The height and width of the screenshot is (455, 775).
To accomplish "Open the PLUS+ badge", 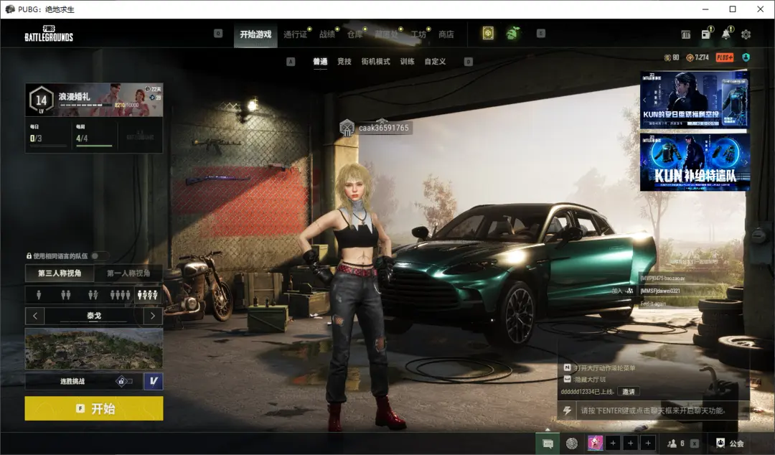I will pyautogui.click(x=725, y=57).
